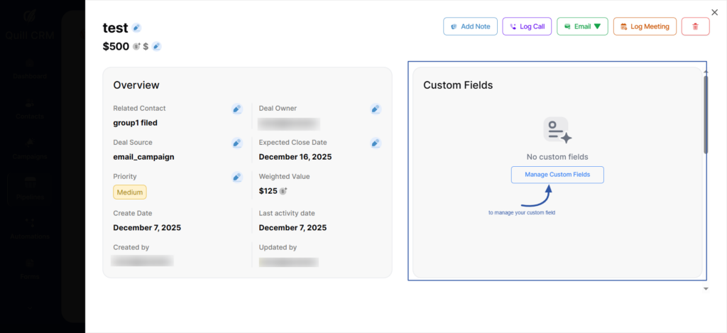
Task: Edit the Expected Close Date
Action: click(x=376, y=143)
